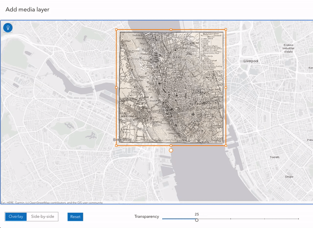Click the circular rotate handle below the image
Image resolution: width=313 pixels, height=228 pixels.
(x=171, y=151)
